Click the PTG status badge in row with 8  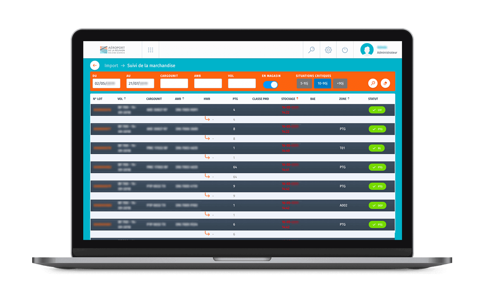coord(377,129)
